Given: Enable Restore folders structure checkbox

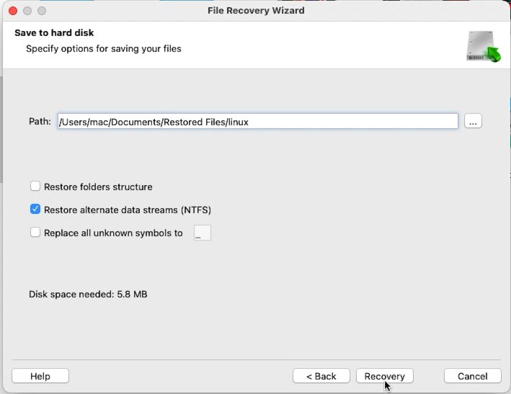Looking at the screenshot, I should coord(35,187).
